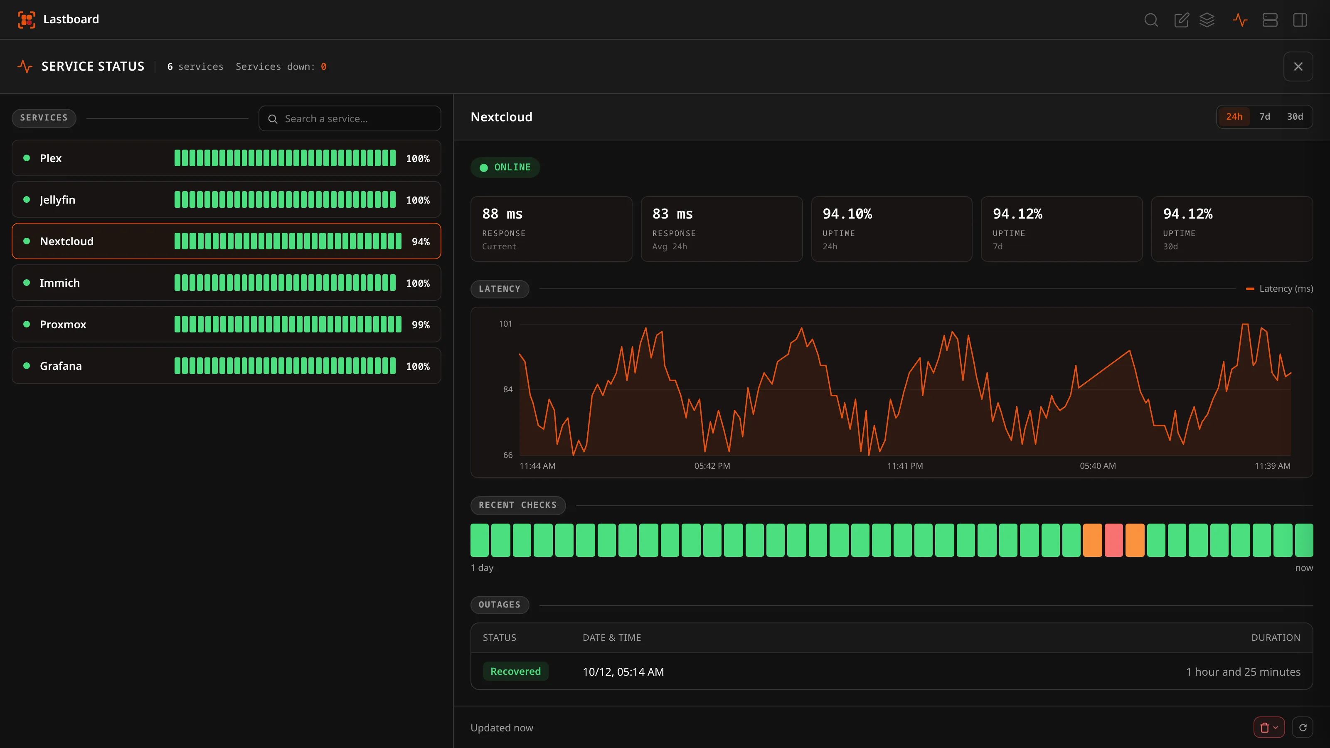Switch time range to 7d
1330x748 pixels.
click(x=1264, y=117)
